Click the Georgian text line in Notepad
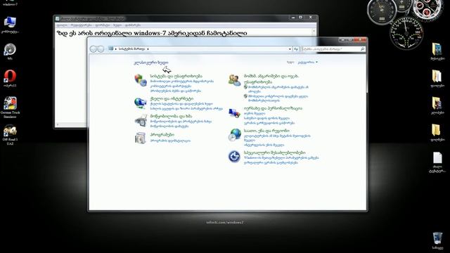The width and height of the screenshot is (450, 253). 152,33
